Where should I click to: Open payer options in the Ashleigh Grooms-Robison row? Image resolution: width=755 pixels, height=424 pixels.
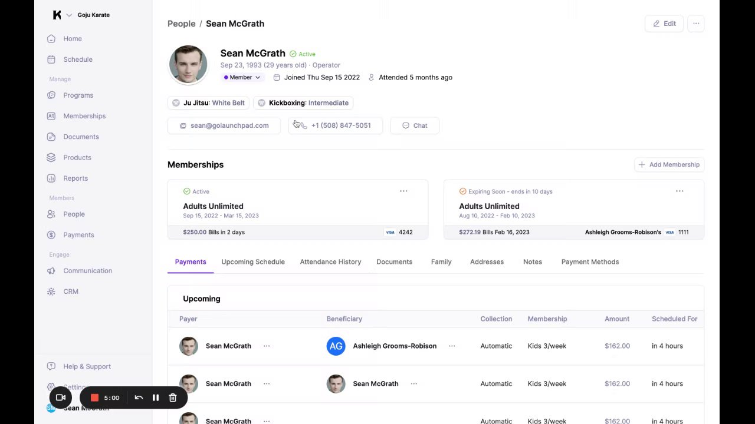click(267, 346)
